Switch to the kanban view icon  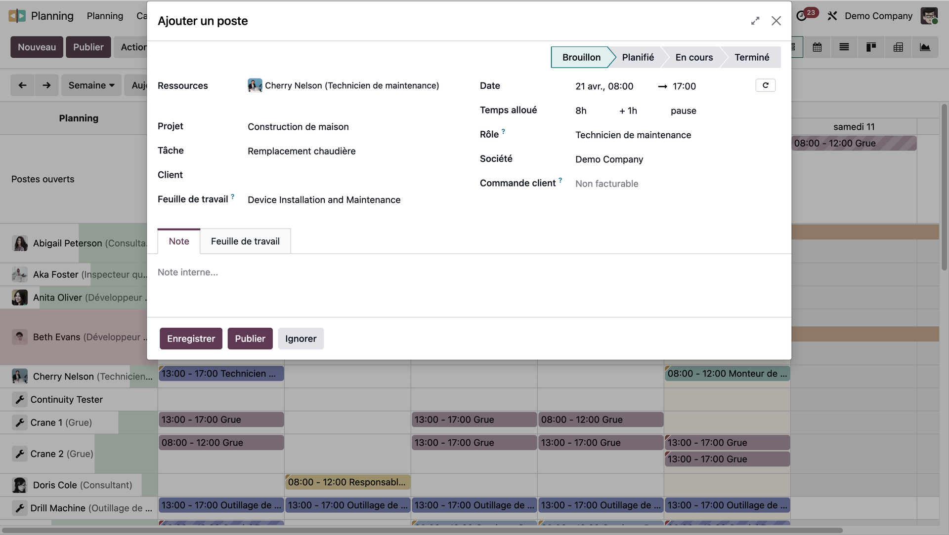click(871, 47)
